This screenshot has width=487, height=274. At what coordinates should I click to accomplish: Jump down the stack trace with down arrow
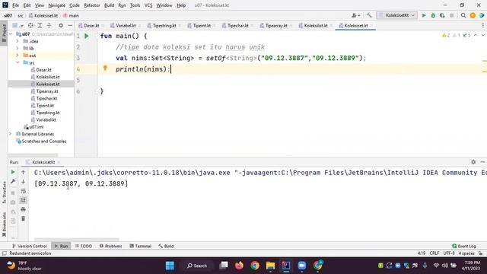23,181
